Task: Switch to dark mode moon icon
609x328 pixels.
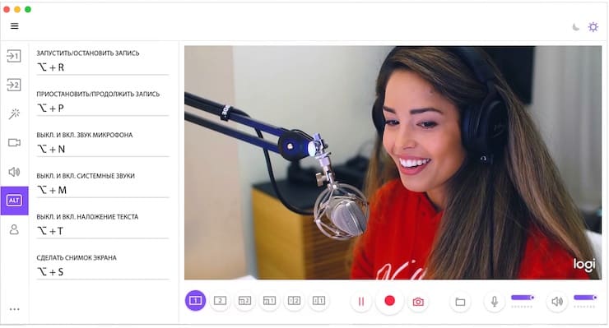Action: (576, 27)
